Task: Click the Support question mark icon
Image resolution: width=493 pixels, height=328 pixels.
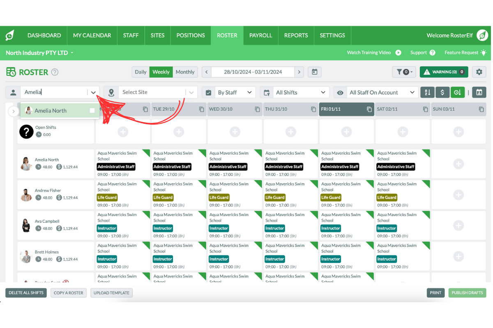Action: pyautogui.click(x=432, y=52)
